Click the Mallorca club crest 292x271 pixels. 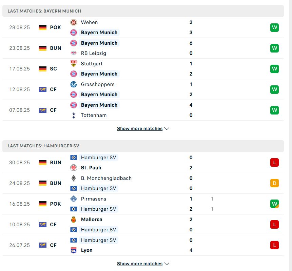(75, 220)
